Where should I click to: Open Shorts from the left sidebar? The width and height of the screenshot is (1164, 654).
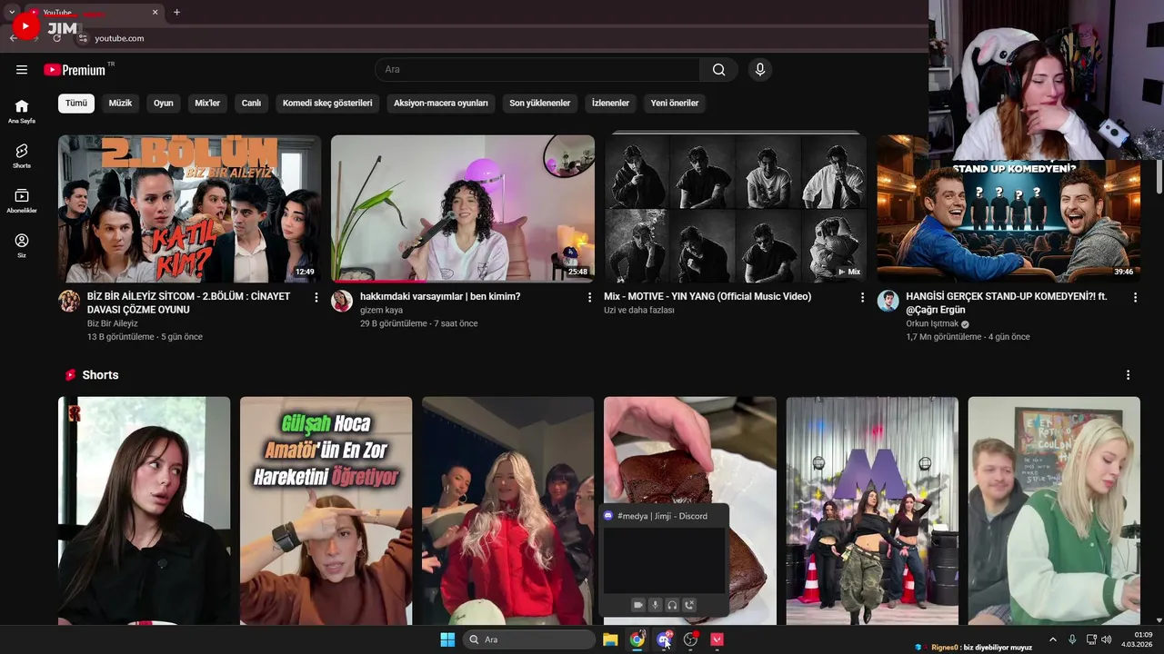(x=22, y=156)
